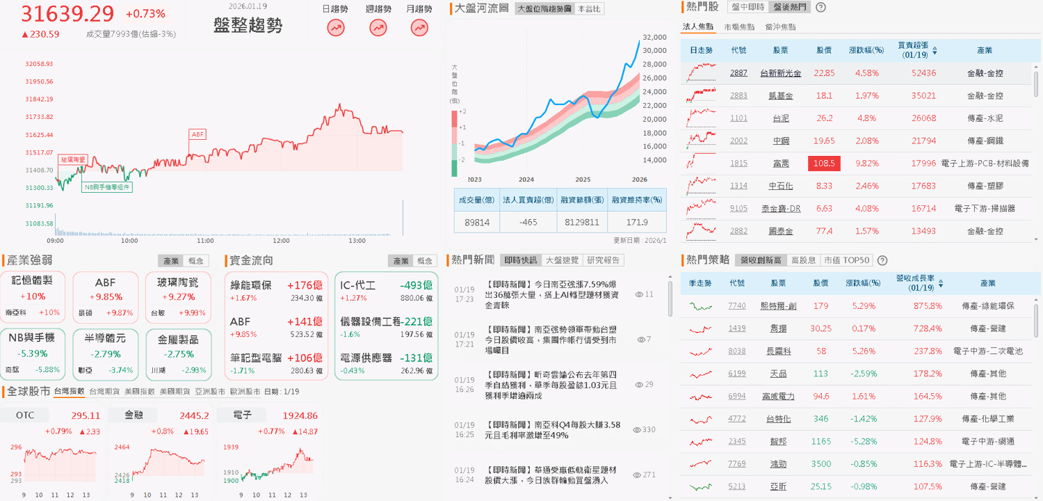Open help icon beside 熱門股 tabs
Viewport: 1043px width, 501px height.
click(x=820, y=7)
